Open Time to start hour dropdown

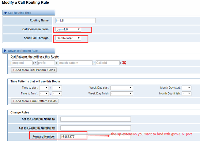44,88
